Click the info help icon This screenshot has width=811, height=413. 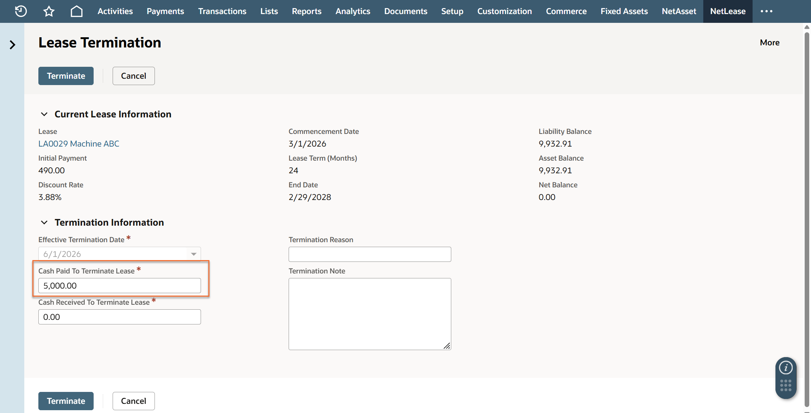[786, 368]
